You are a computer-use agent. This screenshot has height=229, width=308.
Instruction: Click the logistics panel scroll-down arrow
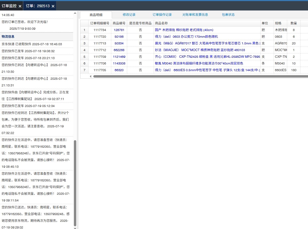point(75,228)
